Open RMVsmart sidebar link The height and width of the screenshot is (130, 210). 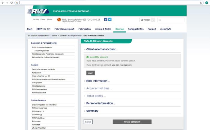pyautogui.click(x=36, y=125)
